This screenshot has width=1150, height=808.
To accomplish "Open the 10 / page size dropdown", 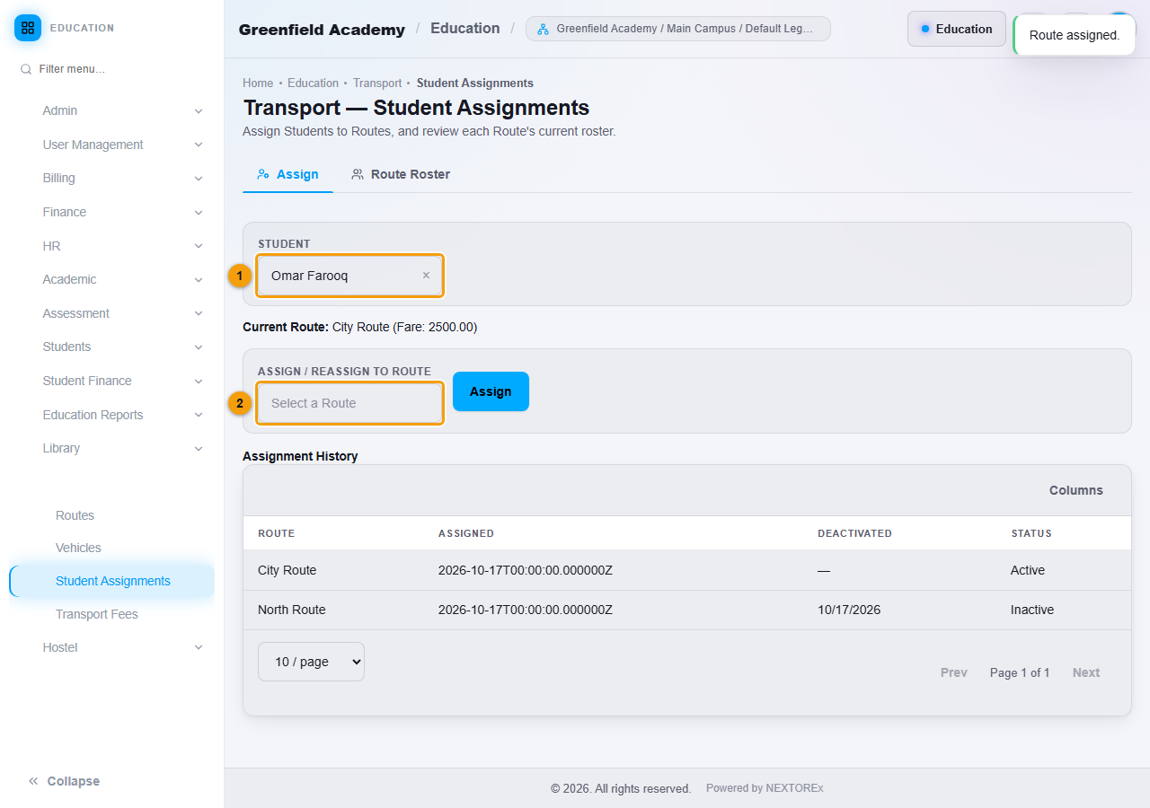I will [x=311, y=662].
